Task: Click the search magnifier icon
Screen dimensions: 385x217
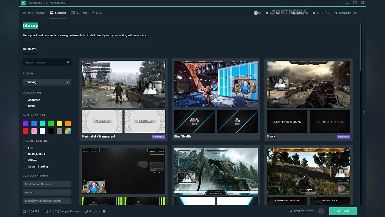Action: [x=68, y=62]
